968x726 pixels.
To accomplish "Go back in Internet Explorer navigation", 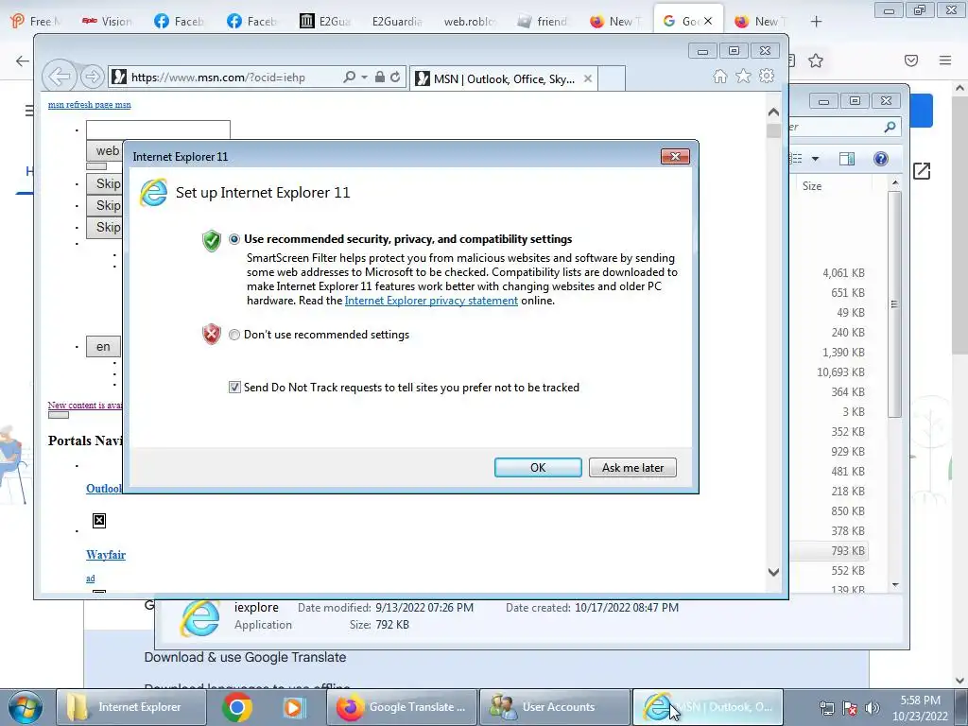I will [60, 78].
